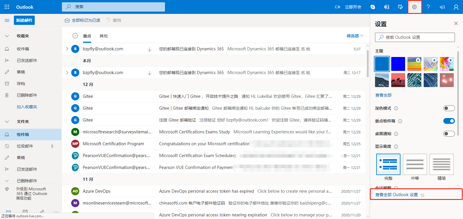Click the MP avatar for Microsoft Certification Program
463x219 pixels.
coord(75,144)
